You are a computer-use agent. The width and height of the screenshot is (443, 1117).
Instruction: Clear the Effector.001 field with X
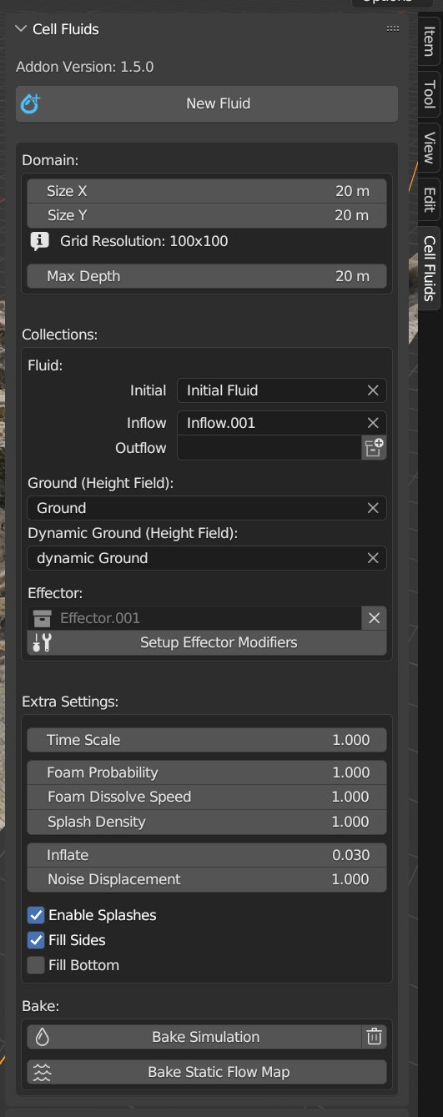click(x=374, y=618)
